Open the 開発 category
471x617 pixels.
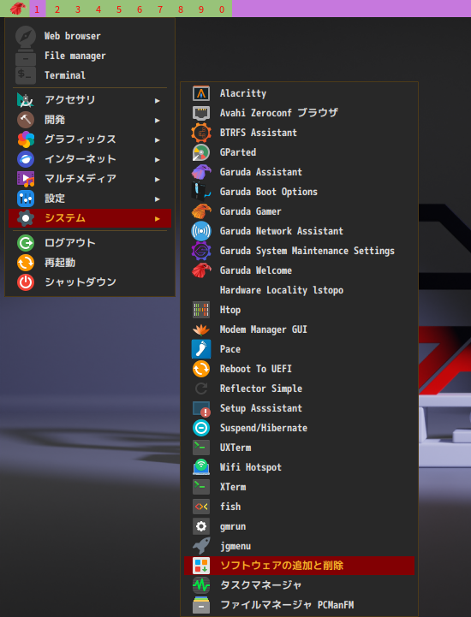[90, 120]
